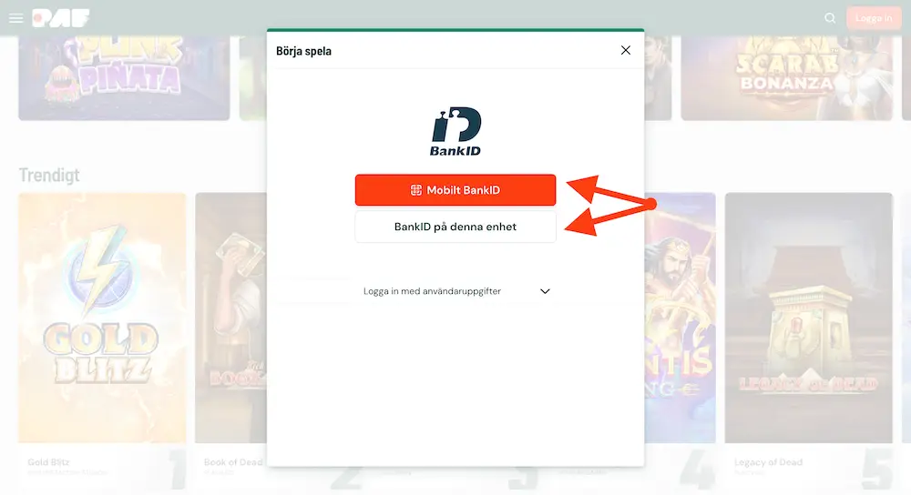Click the PAF logo
Viewport: 911px width, 495px height.
pyautogui.click(x=61, y=18)
